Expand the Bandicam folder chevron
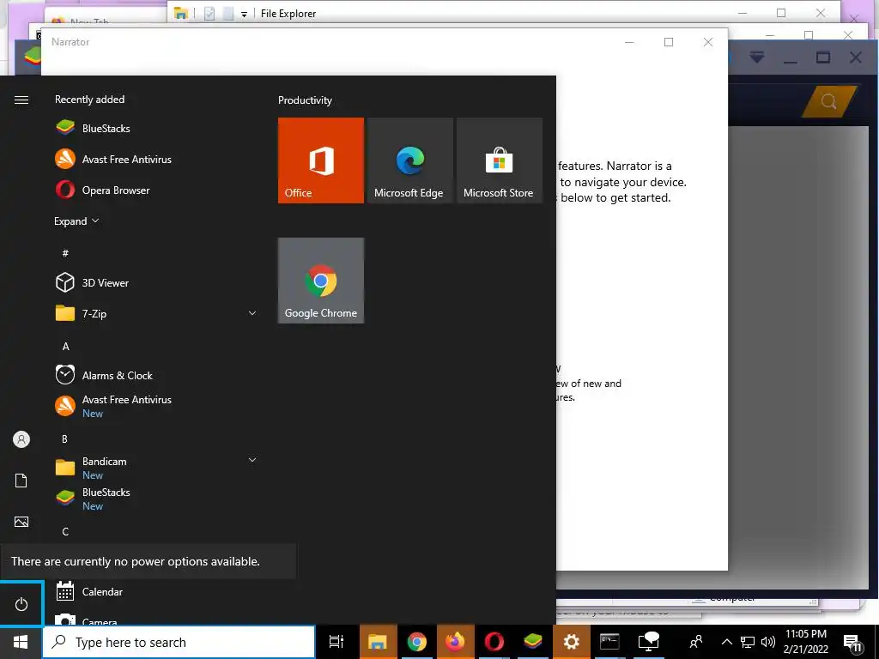The image size is (879, 659). coord(252,460)
